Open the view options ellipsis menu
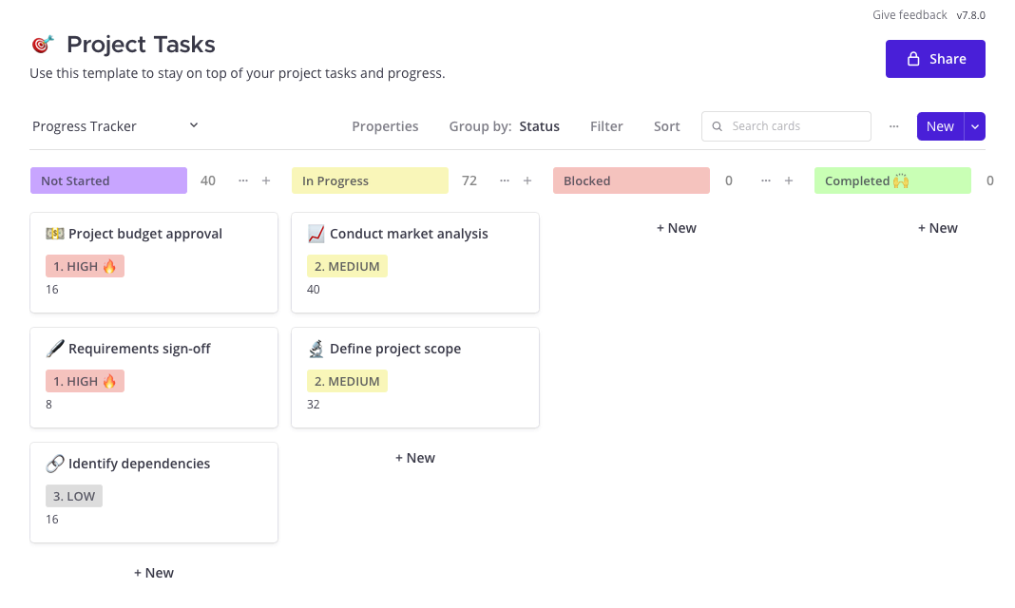The height and width of the screenshot is (608, 1015). [894, 126]
